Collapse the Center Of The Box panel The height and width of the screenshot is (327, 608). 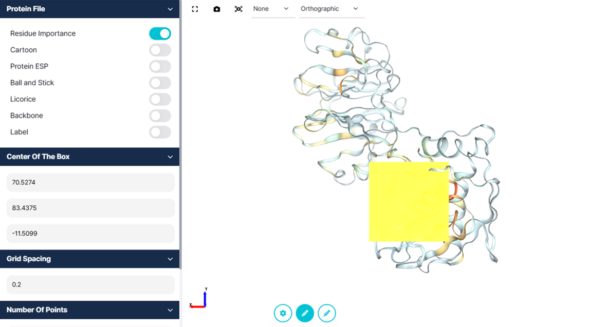point(170,157)
